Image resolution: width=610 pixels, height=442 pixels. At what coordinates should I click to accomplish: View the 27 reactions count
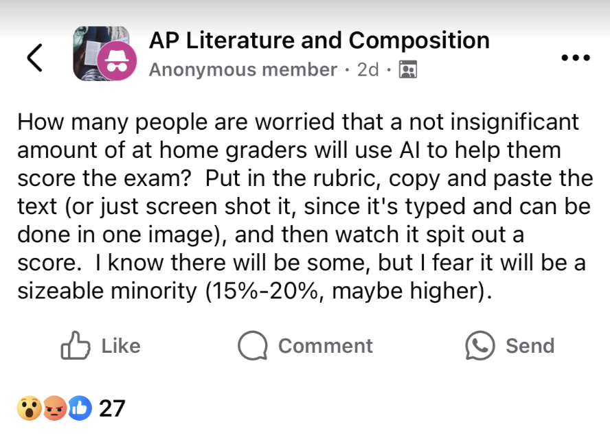(112, 408)
